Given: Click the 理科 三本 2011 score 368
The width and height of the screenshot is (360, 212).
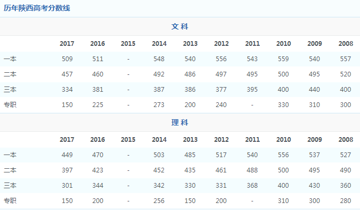Looking at the screenshot, I should (252, 186).
